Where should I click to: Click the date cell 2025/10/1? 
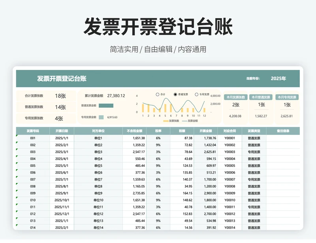click(62, 200)
